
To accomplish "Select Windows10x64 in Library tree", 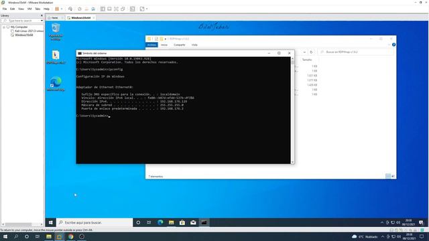I will pos(22,35).
